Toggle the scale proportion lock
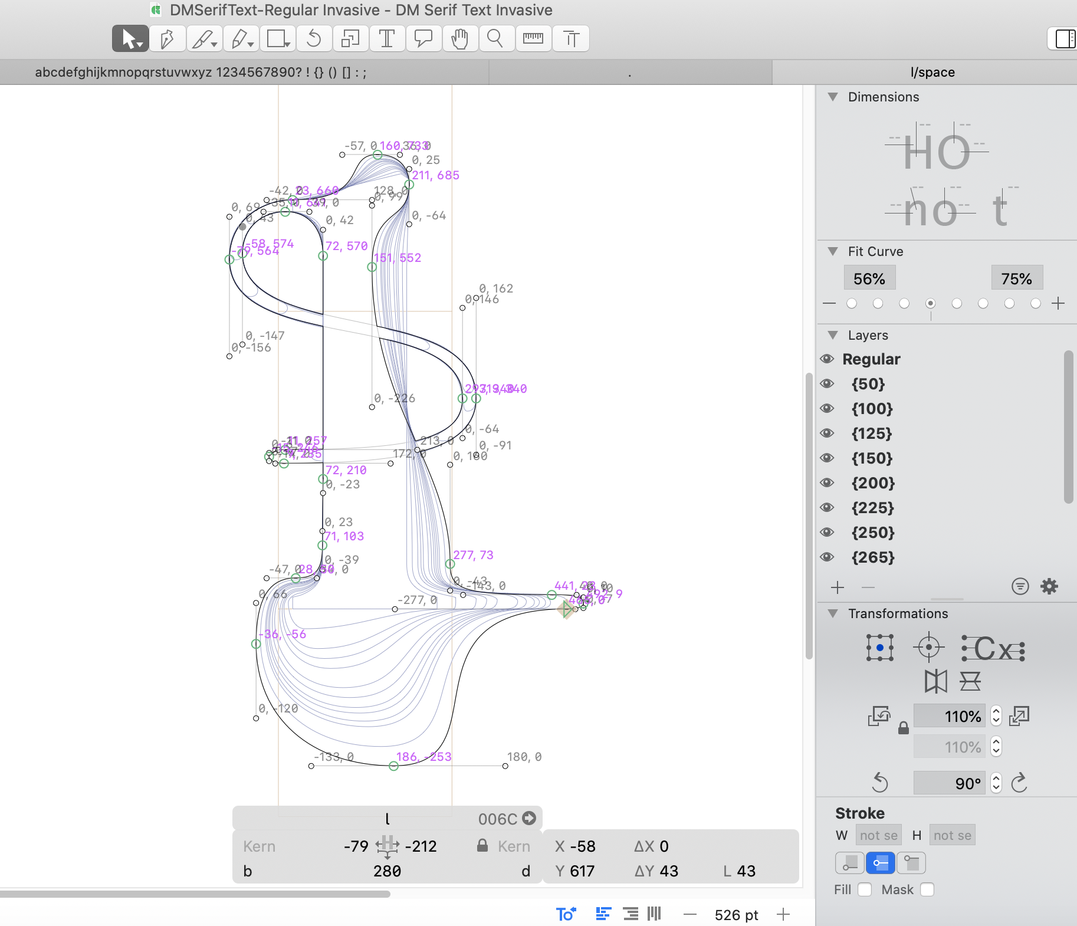1077x926 pixels. (x=903, y=728)
